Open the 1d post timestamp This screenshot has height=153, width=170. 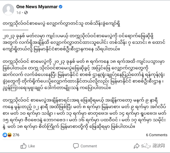point(19,13)
